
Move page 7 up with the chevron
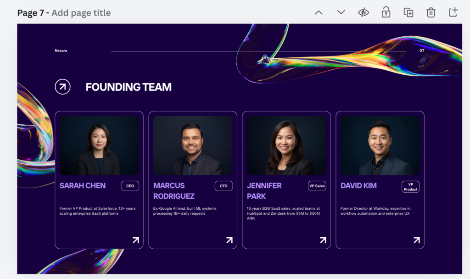coord(319,12)
